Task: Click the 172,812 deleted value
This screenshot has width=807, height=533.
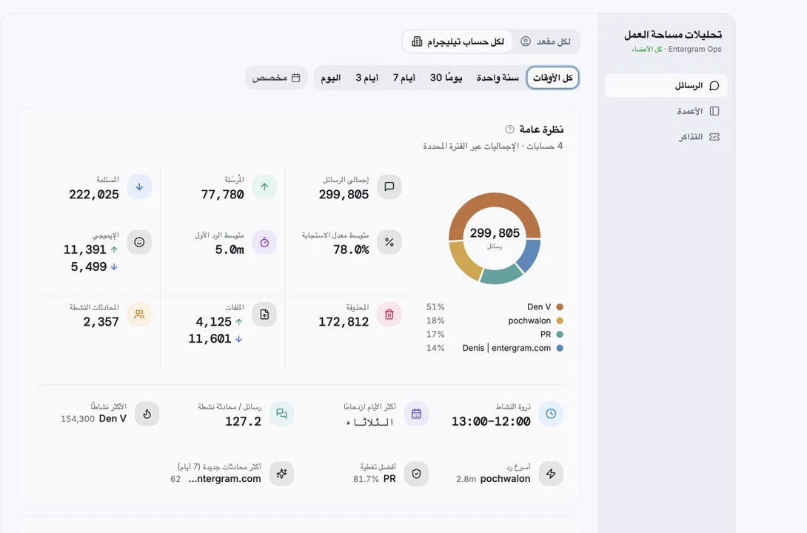Action: pyautogui.click(x=344, y=322)
